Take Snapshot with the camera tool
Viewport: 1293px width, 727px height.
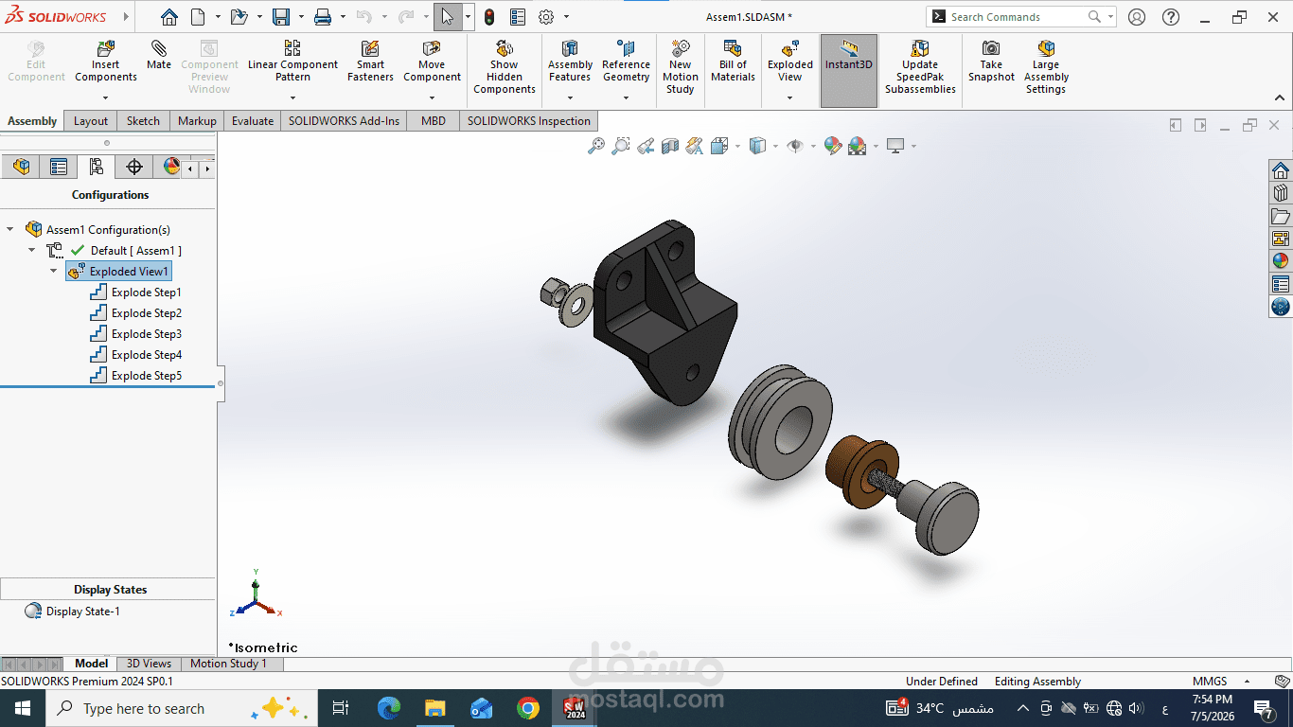click(991, 62)
